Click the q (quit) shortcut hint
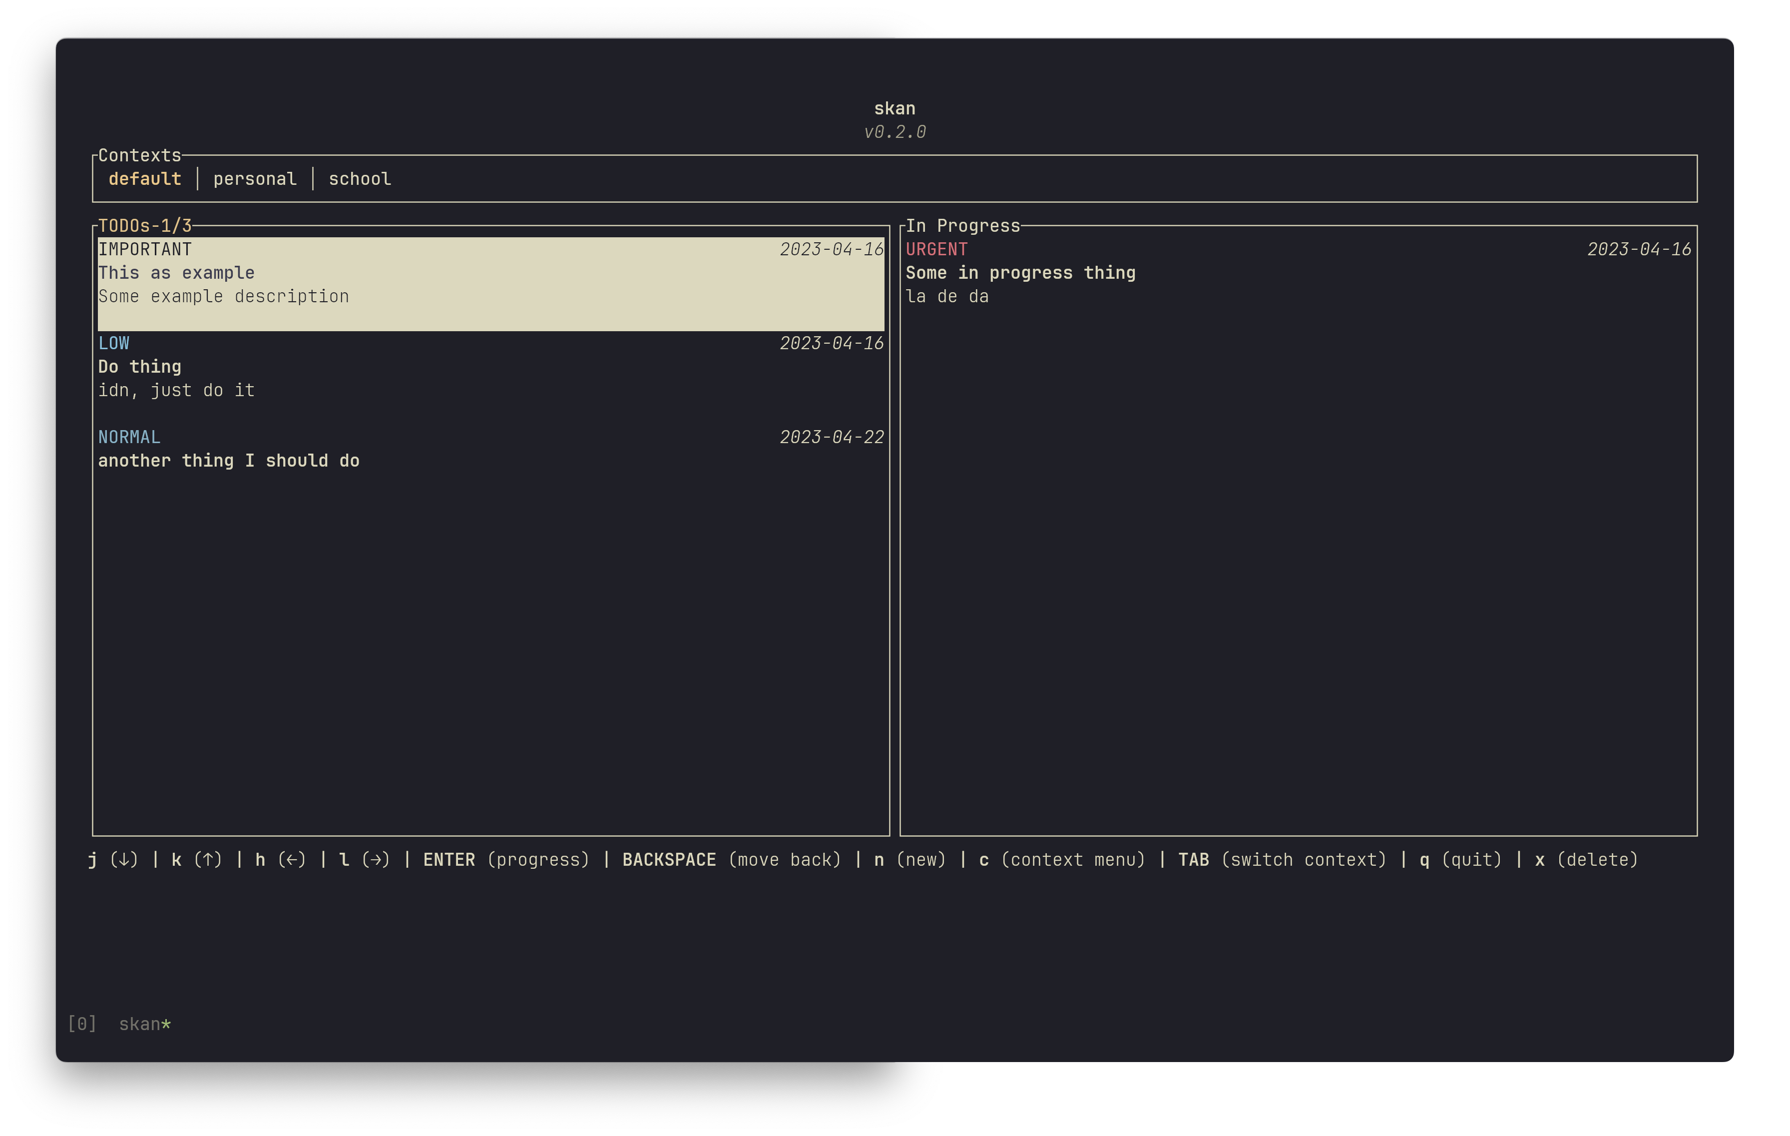This screenshot has height=1136, width=1790. [x=1461, y=860]
